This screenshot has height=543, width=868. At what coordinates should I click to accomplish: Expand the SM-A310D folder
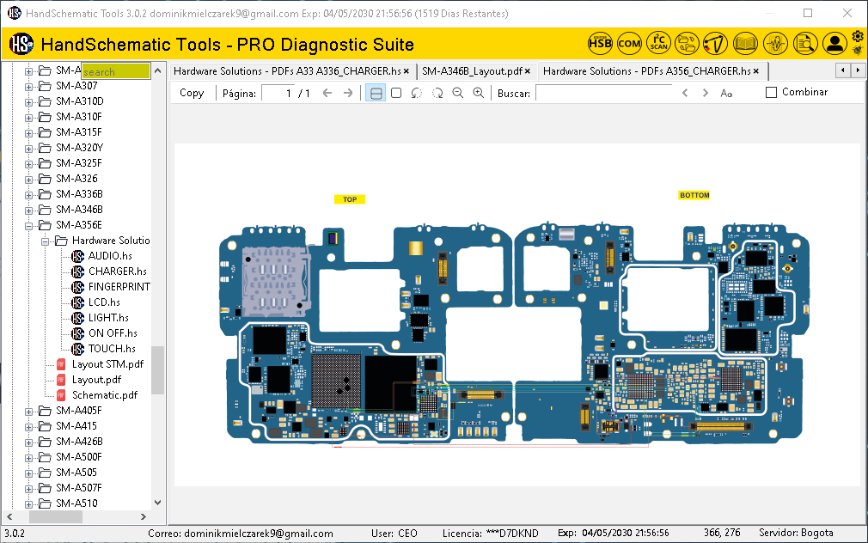(28, 102)
